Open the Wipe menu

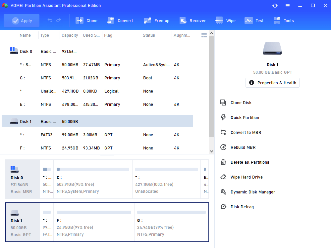pyautogui.click(x=225, y=21)
